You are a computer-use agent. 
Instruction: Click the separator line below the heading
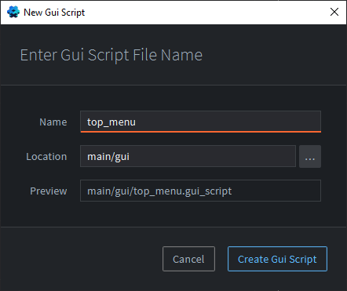click(x=173, y=85)
